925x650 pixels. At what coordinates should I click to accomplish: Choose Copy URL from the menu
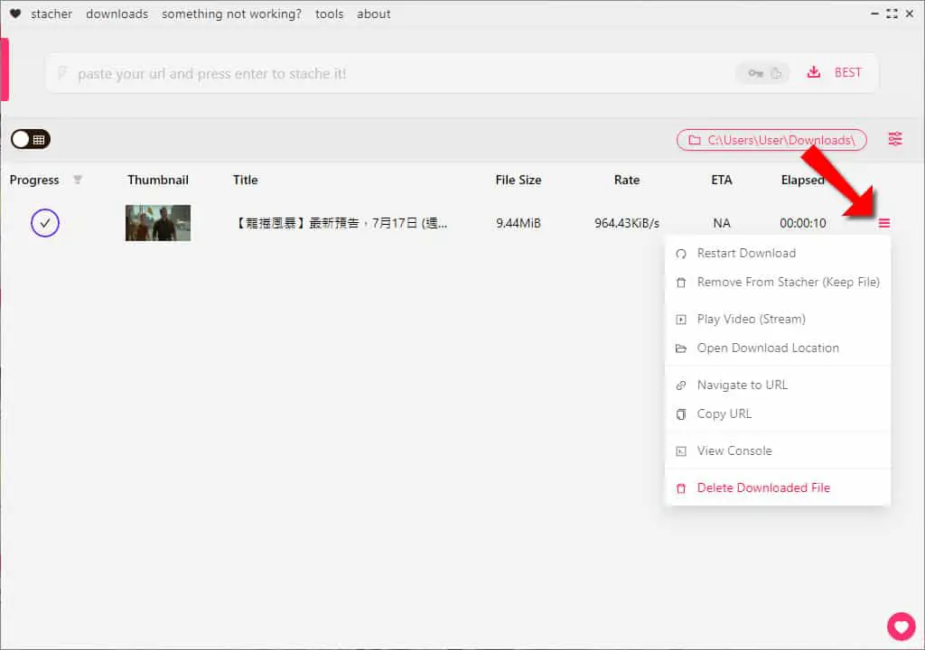(778, 414)
